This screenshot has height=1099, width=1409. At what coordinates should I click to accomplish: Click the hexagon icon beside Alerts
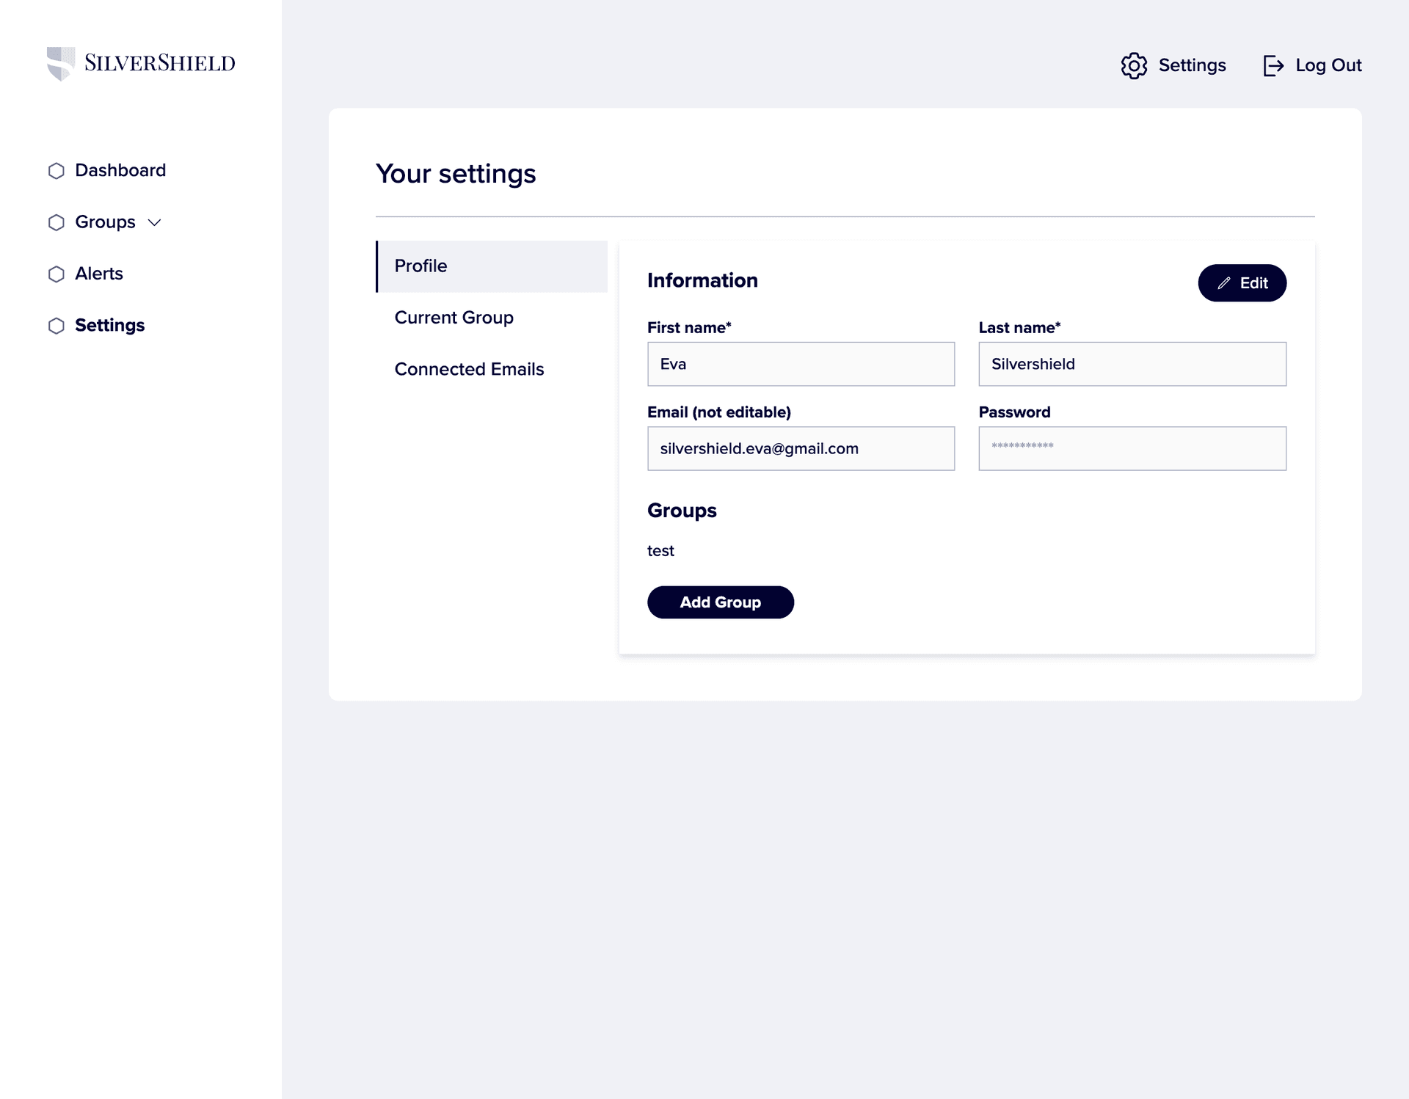click(57, 274)
